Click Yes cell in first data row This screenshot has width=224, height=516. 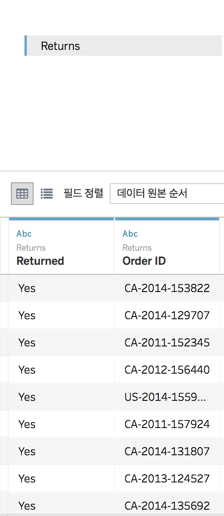click(62, 288)
